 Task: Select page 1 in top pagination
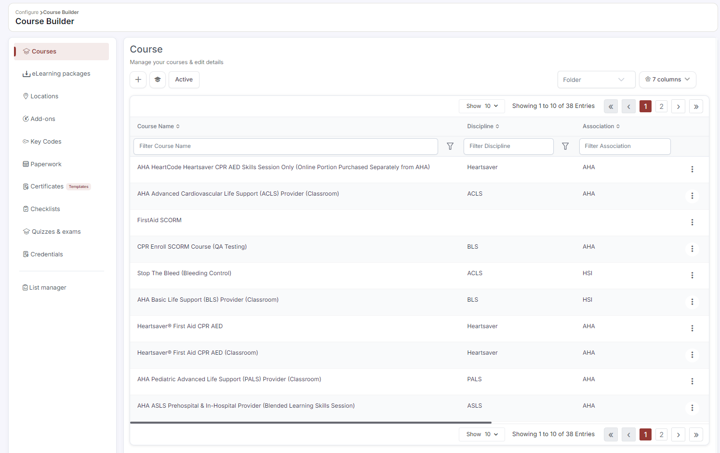pyautogui.click(x=645, y=107)
